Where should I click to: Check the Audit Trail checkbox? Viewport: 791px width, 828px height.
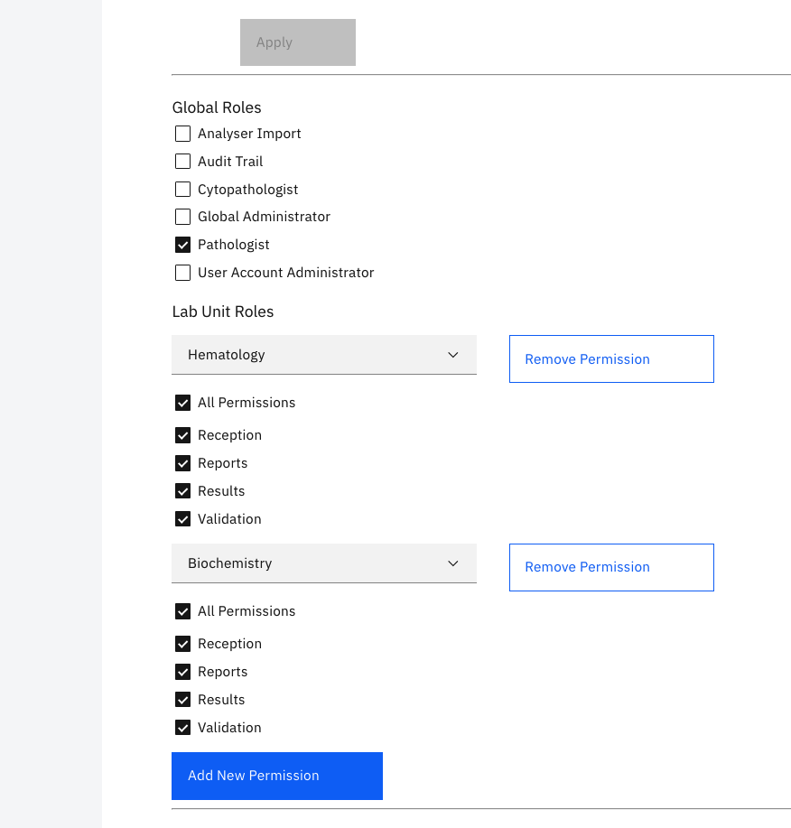(182, 161)
